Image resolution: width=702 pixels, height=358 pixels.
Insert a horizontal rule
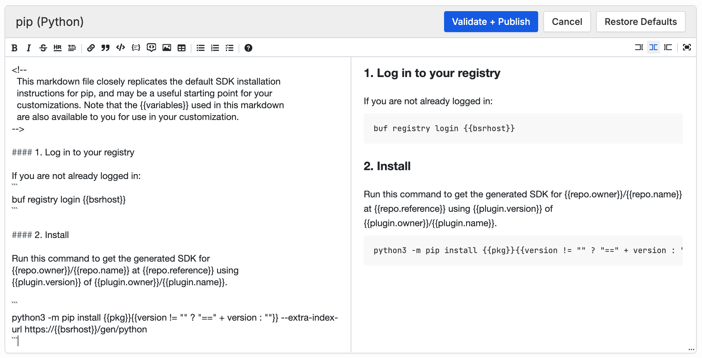click(58, 48)
